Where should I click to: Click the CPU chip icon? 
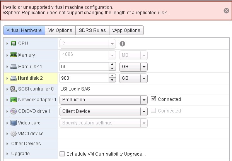point(14,44)
